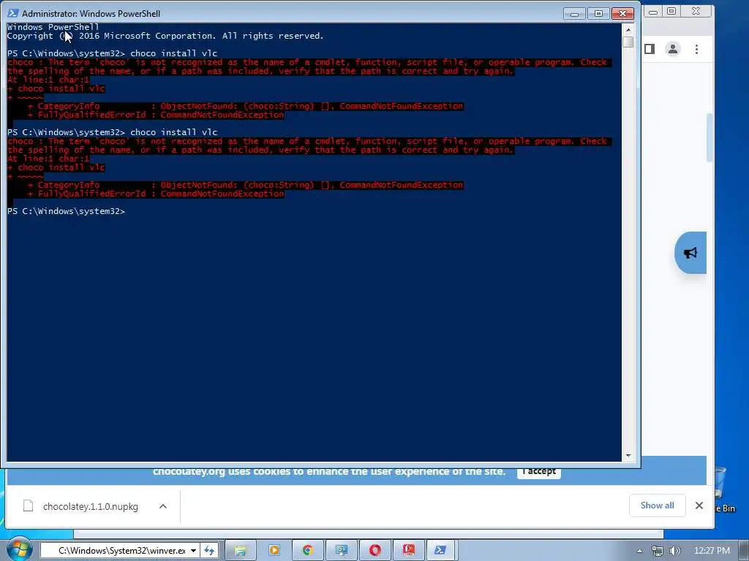This screenshot has height=561, width=749.
Task: Click PowerShell icon in window title bar
Action: click(x=13, y=13)
